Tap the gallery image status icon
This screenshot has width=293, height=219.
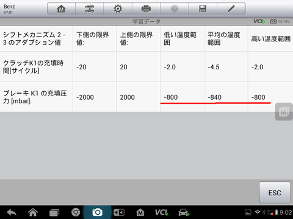(248, 212)
